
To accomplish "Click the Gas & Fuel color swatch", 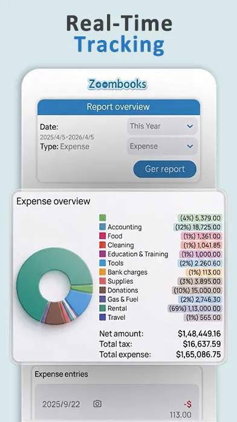I will 103,299.
